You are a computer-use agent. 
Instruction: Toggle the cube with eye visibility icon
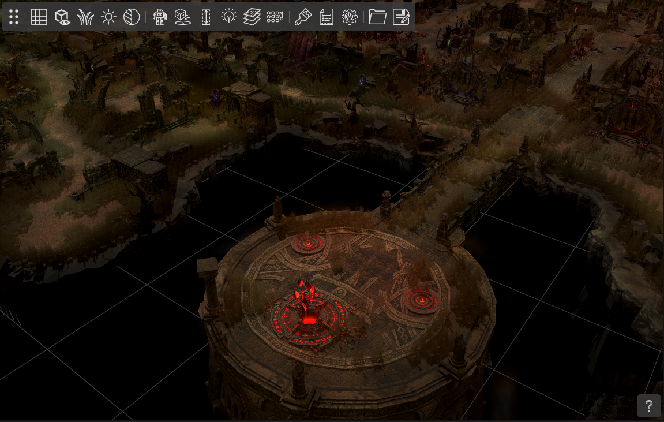[62, 17]
